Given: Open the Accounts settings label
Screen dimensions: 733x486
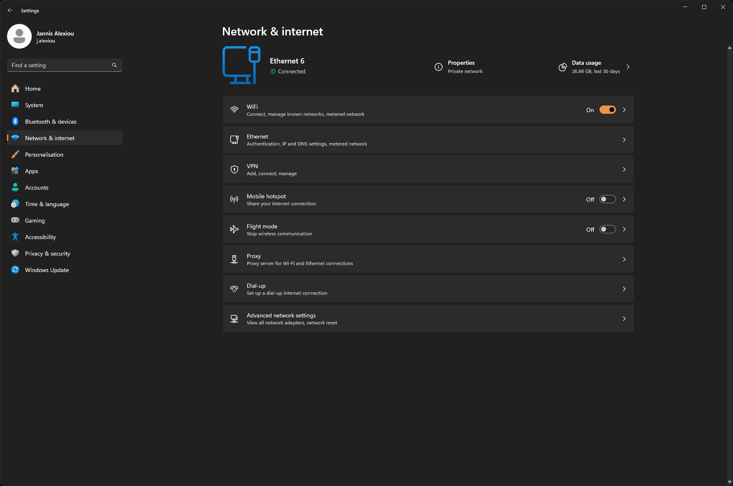Looking at the screenshot, I should point(37,188).
